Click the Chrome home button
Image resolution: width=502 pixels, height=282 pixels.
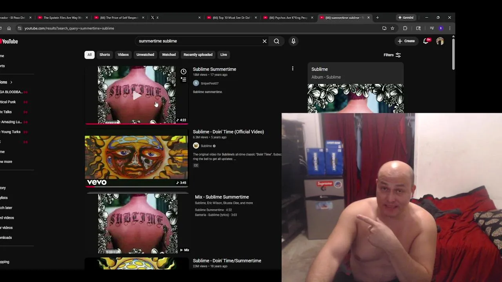(x=9, y=28)
